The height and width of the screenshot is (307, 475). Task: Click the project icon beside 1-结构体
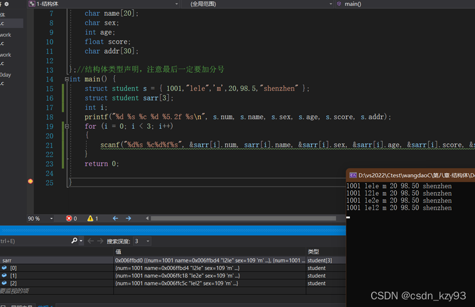pos(31,4)
